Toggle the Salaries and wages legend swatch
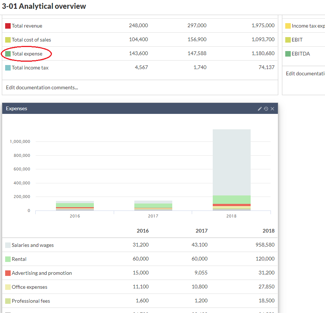The image size is (325, 313). (x=8, y=245)
